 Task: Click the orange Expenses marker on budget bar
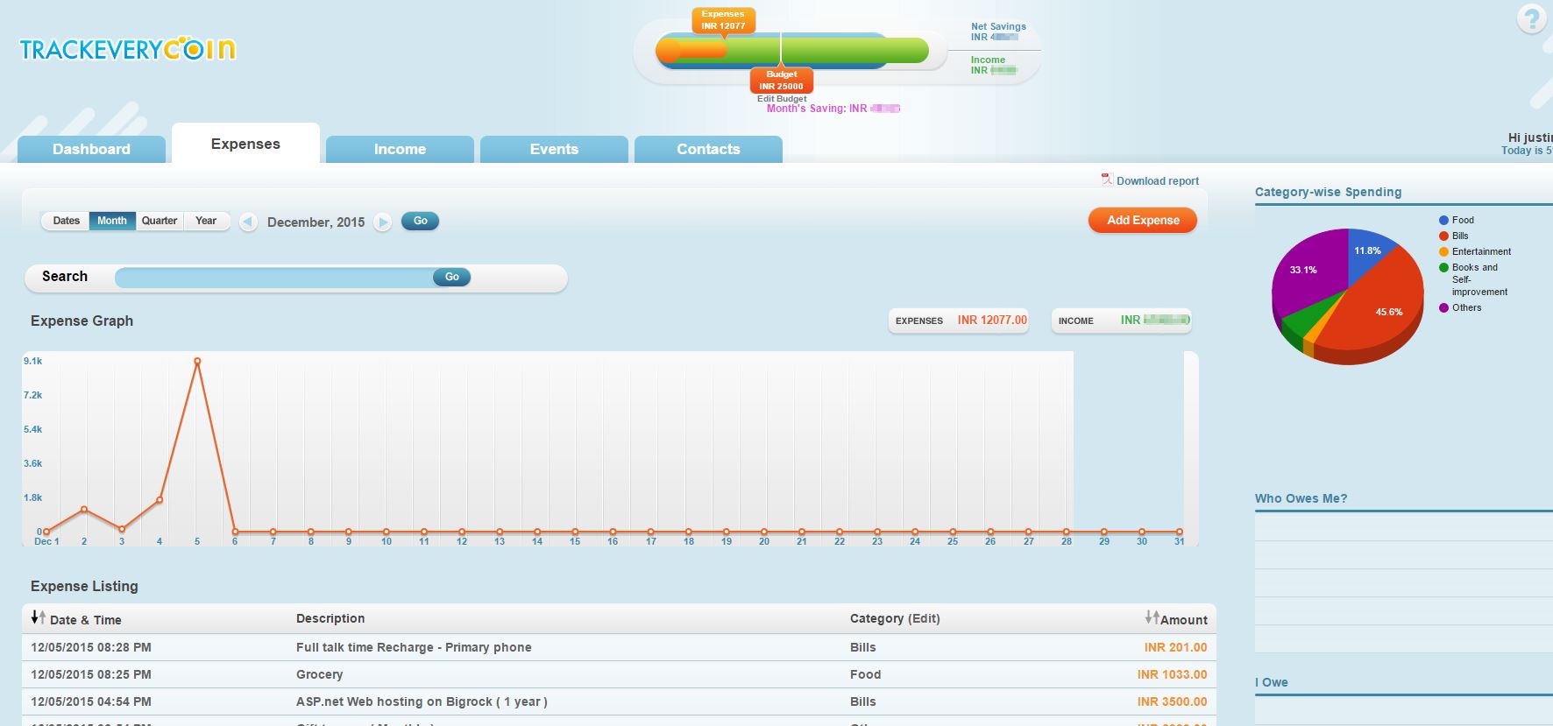[723, 20]
